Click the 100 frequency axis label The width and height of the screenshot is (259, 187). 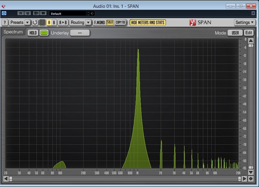point(60,173)
